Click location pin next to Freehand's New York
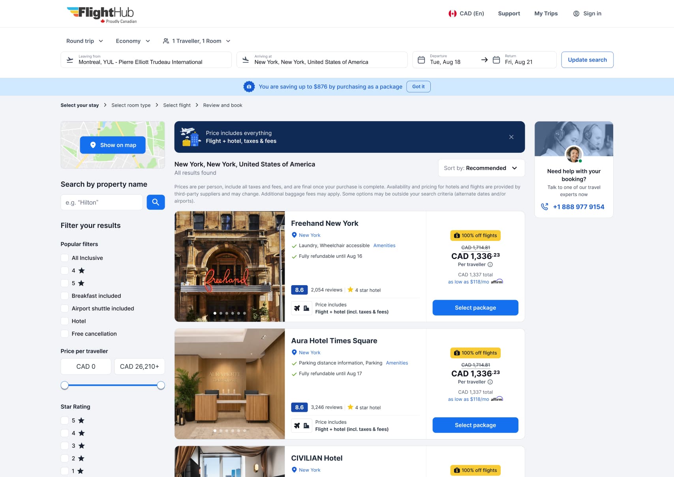The width and height of the screenshot is (674, 477). pyautogui.click(x=294, y=235)
